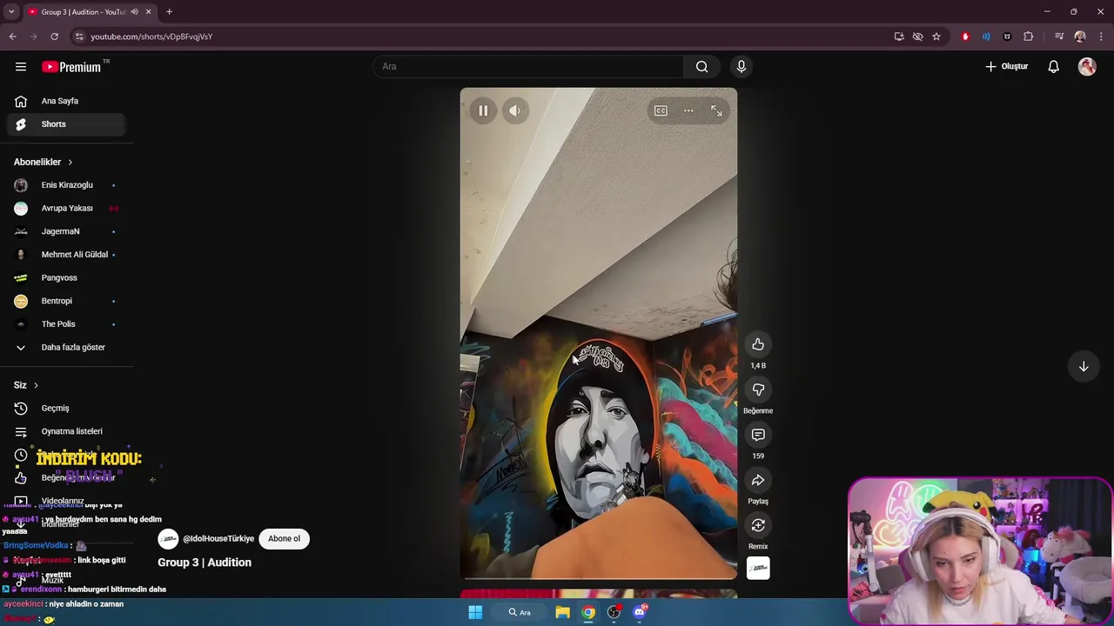Focus the Ara search field

529,67
